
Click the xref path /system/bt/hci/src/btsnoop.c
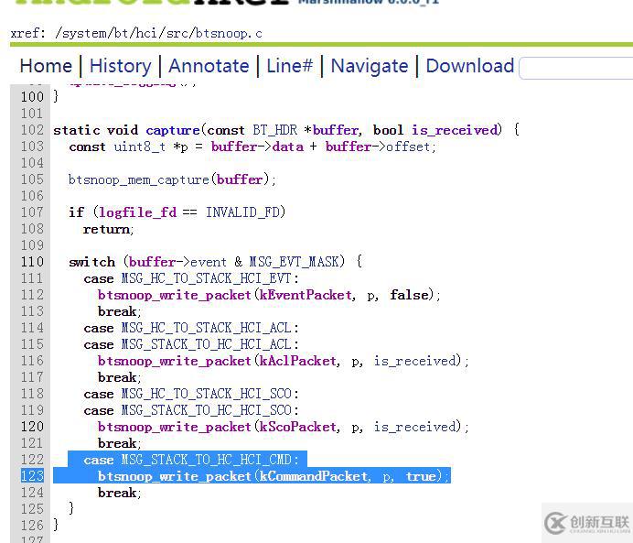click(x=158, y=33)
